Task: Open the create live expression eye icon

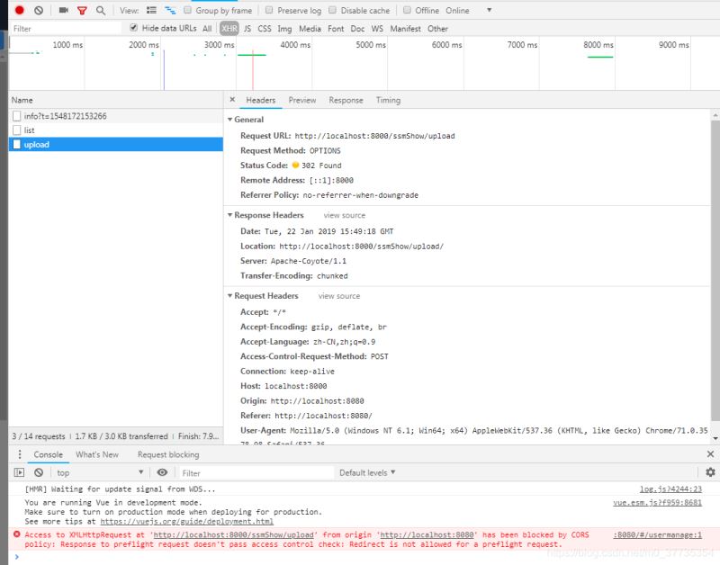Action: pyautogui.click(x=162, y=472)
